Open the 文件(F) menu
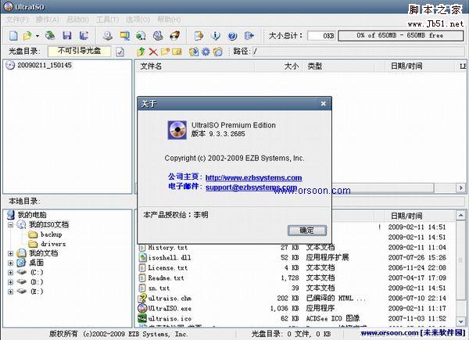This screenshot has width=469, height=340. point(17,20)
